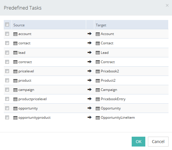The height and width of the screenshot is (150, 172).
Task: Select the 'Contract' target name
Action: (108, 62)
